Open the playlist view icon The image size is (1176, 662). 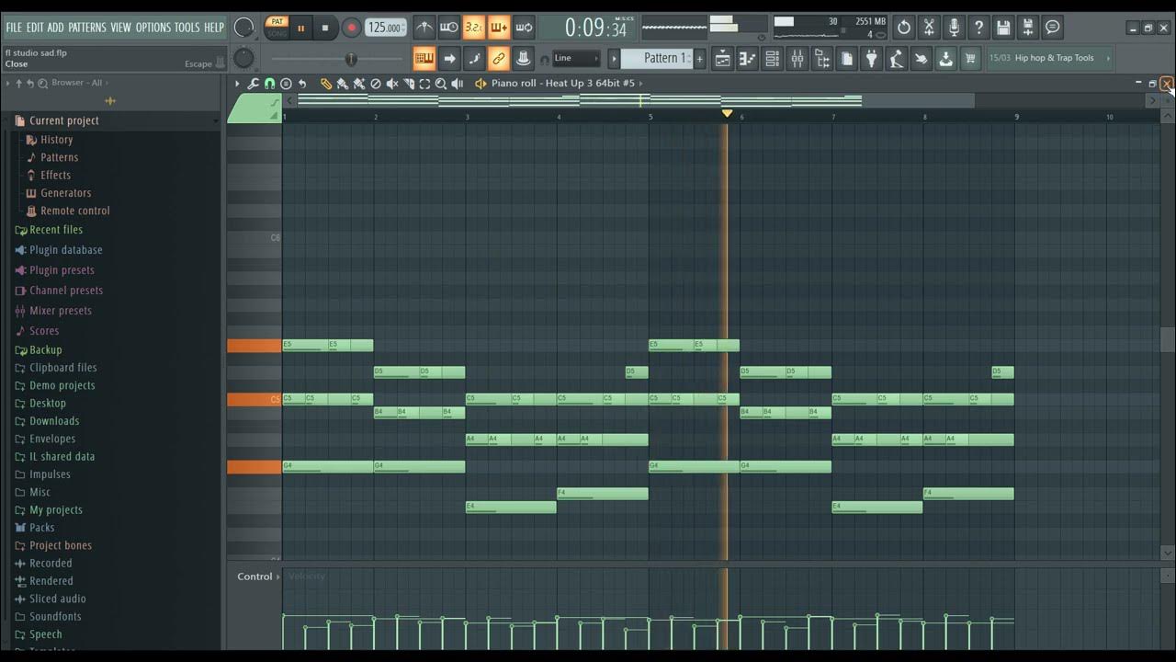(x=722, y=59)
